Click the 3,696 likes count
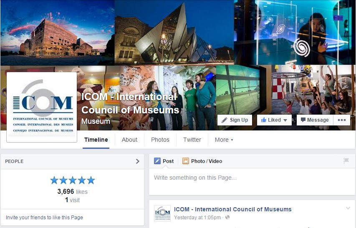 (72, 192)
